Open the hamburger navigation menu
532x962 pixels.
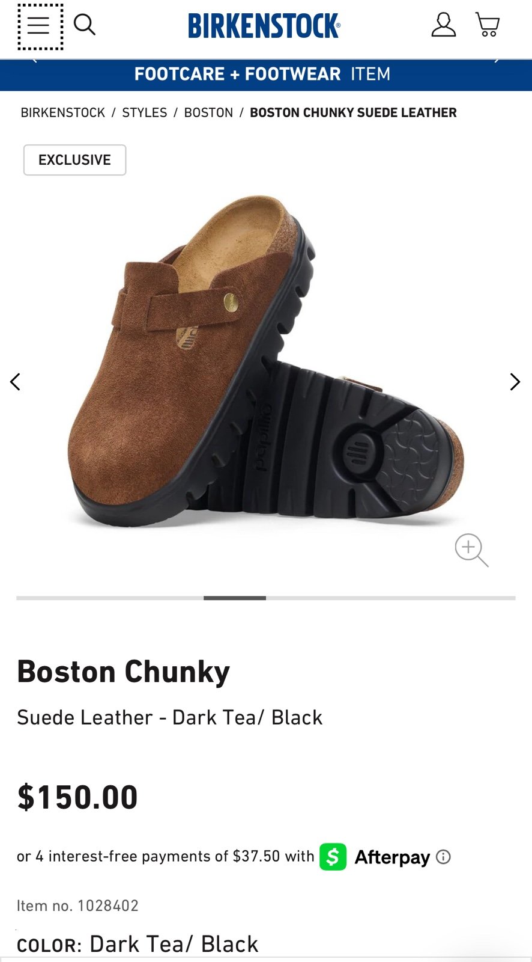[x=40, y=26]
